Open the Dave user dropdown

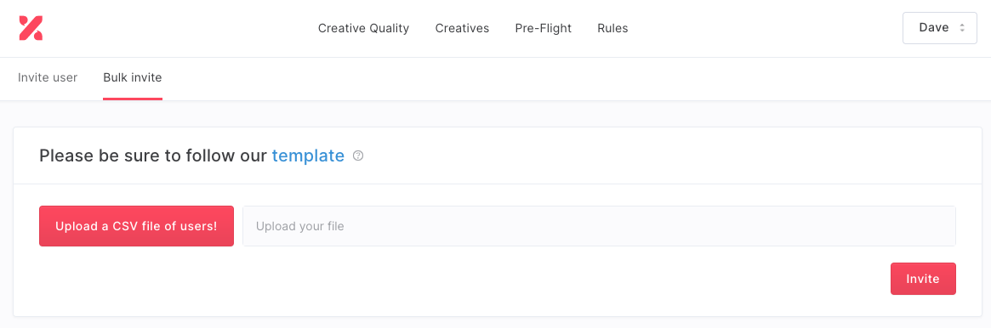pos(940,28)
